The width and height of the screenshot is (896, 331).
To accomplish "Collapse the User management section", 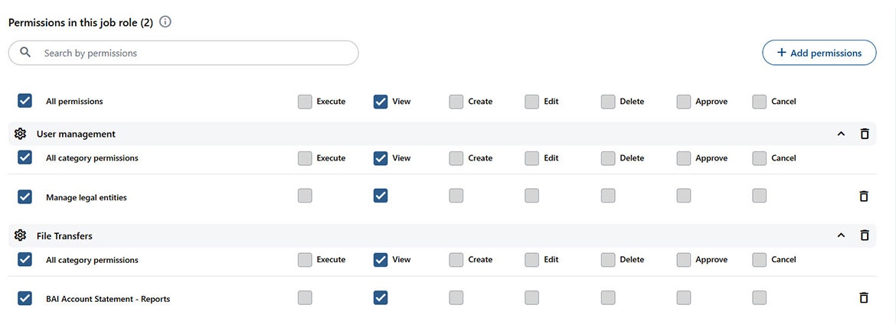I will coord(841,134).
